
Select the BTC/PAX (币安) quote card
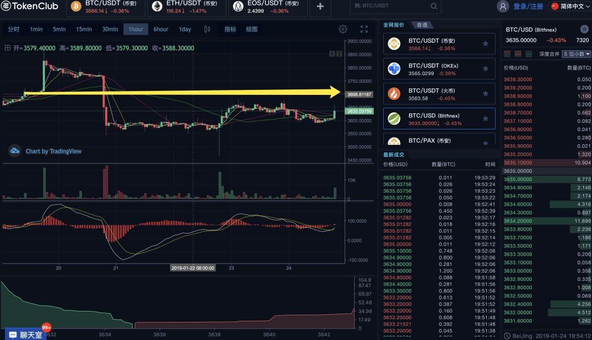point(439,139)
